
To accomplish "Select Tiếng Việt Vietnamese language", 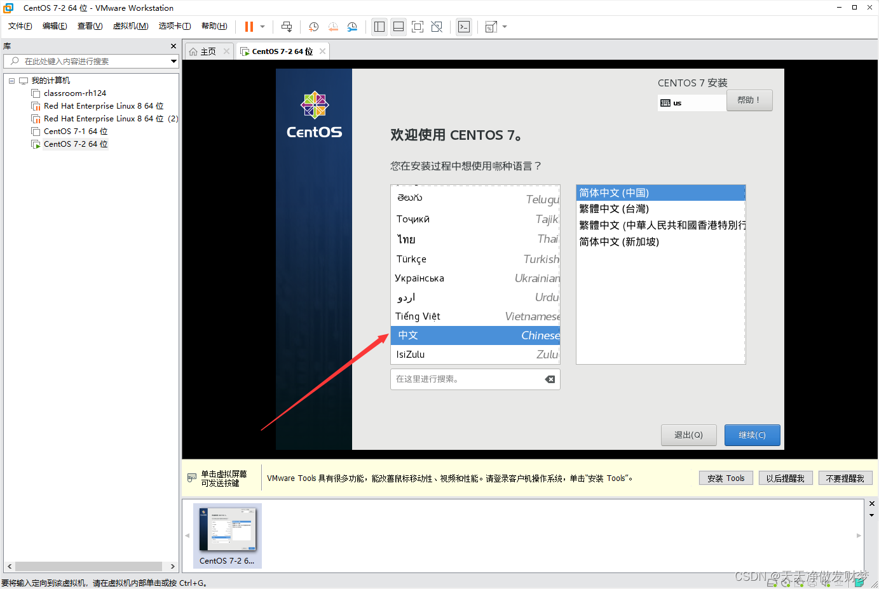I will (x=475, y=316).
